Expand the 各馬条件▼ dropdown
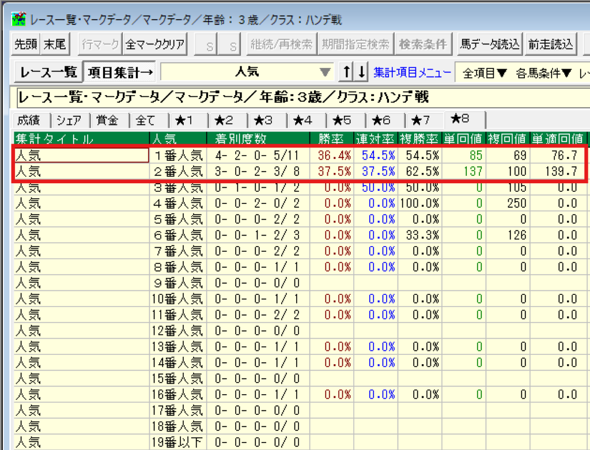 (x=543, y=73)
